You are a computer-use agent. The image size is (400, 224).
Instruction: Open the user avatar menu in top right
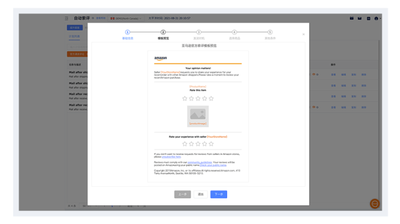point(377,18)
